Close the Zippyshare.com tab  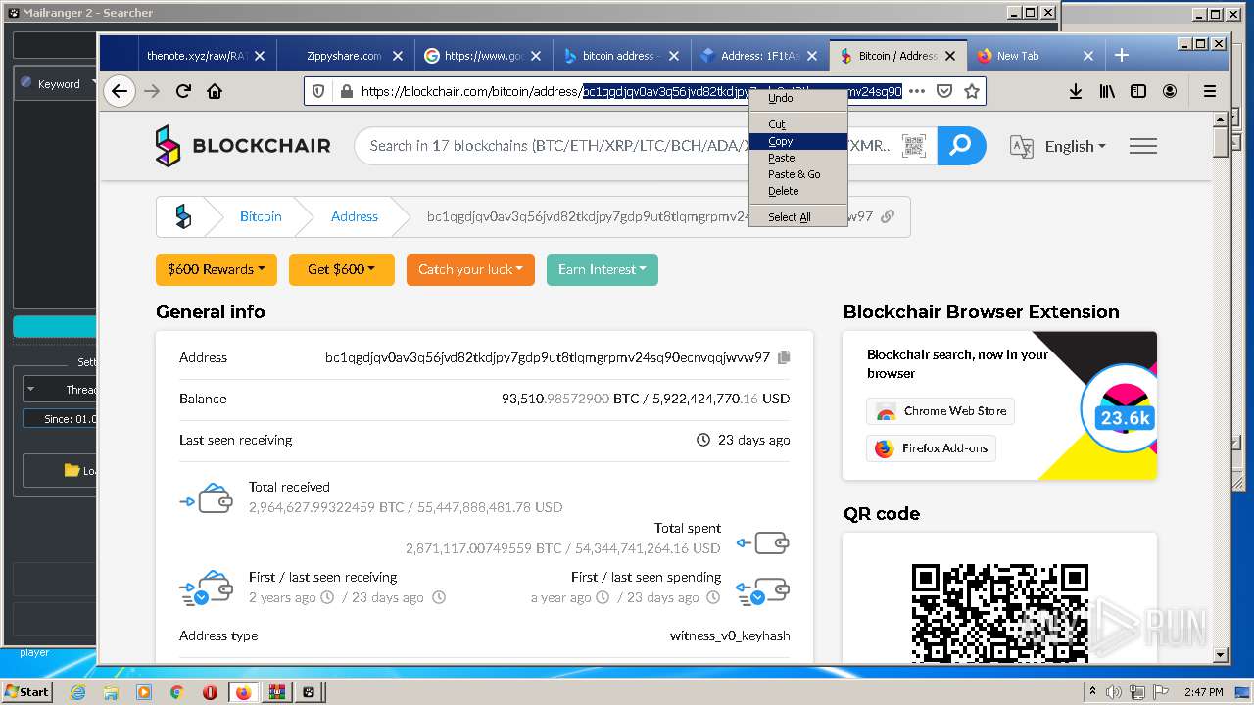pos(398,56)
